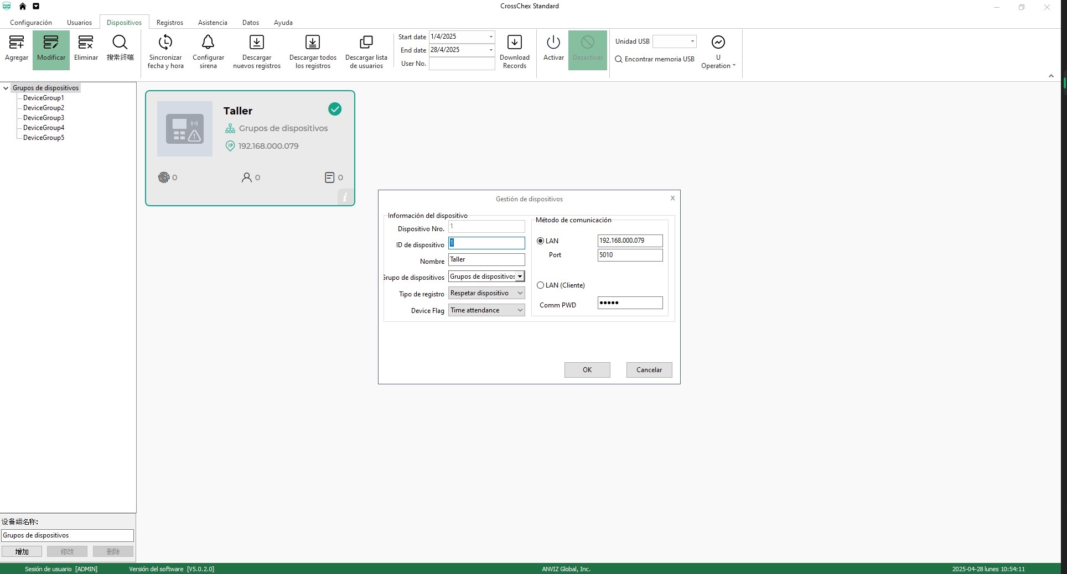Select the LAN (Cliente) radio button
Image resolution: width=1067 pixels, height=574 pixels.
pyautogui.click(x=541, y=285)
